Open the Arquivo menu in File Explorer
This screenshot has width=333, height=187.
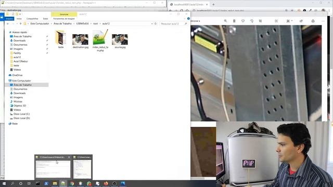[x=9, y=19]
